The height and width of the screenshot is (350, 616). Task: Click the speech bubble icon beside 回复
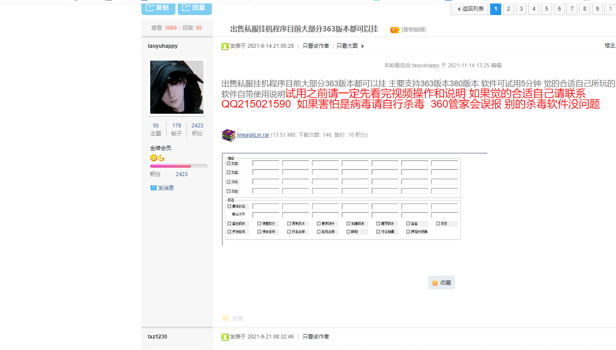pyautogui.click(x=226, y=319)
